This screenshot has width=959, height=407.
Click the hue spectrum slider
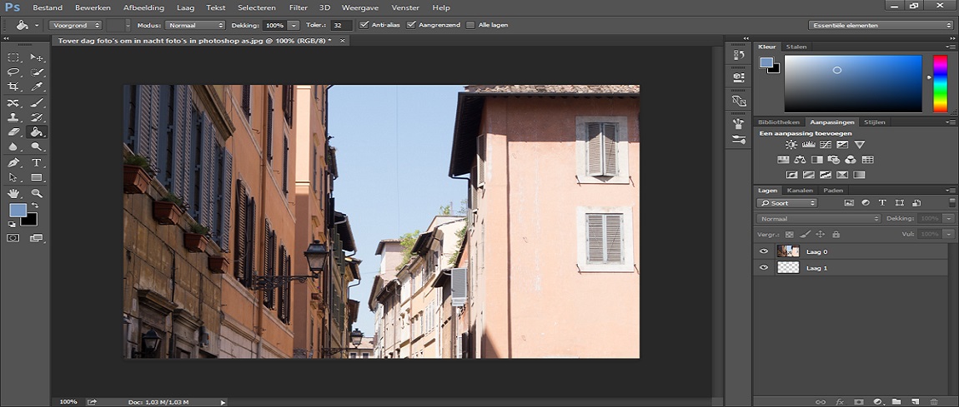[x=940, y=83]
